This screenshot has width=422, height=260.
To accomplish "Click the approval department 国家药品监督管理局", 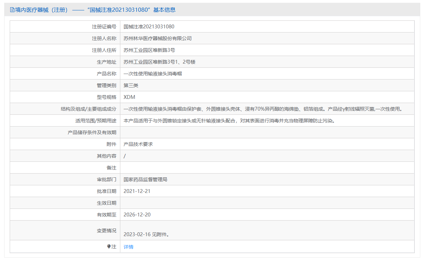I will 146,179.
